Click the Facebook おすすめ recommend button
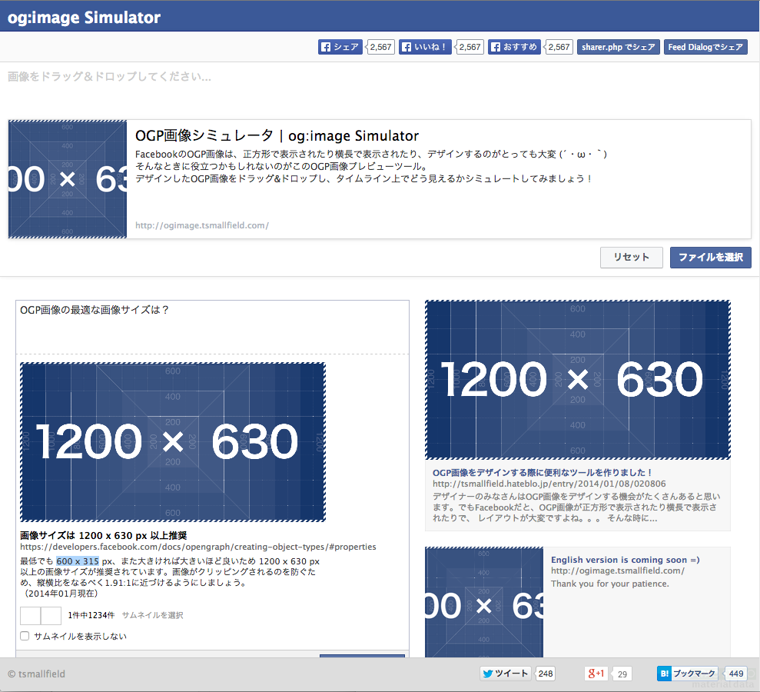This screenshot has height=692, width=760. [x=514, y=47]
